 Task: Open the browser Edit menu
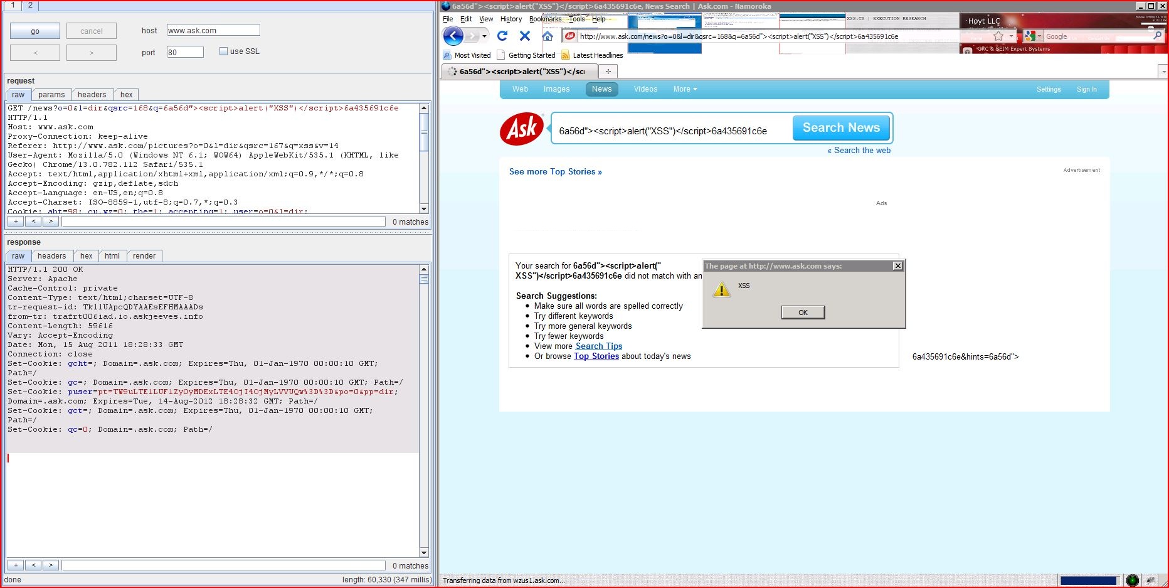click(x=466, y=19)
